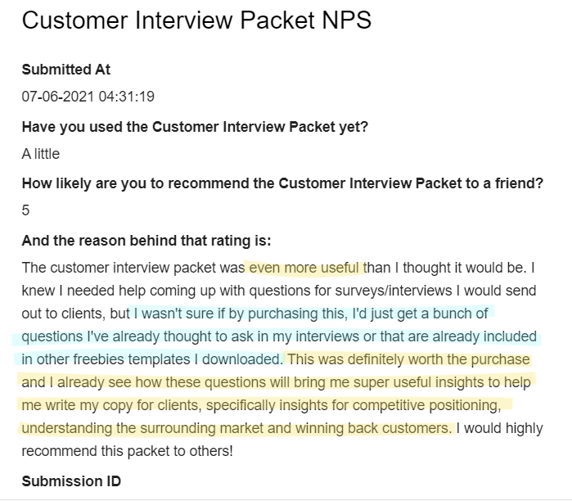Click highlighted text "This was definitely worth the purchase"
The height and width of the screenshot is (501, 572).
(408, 359)
